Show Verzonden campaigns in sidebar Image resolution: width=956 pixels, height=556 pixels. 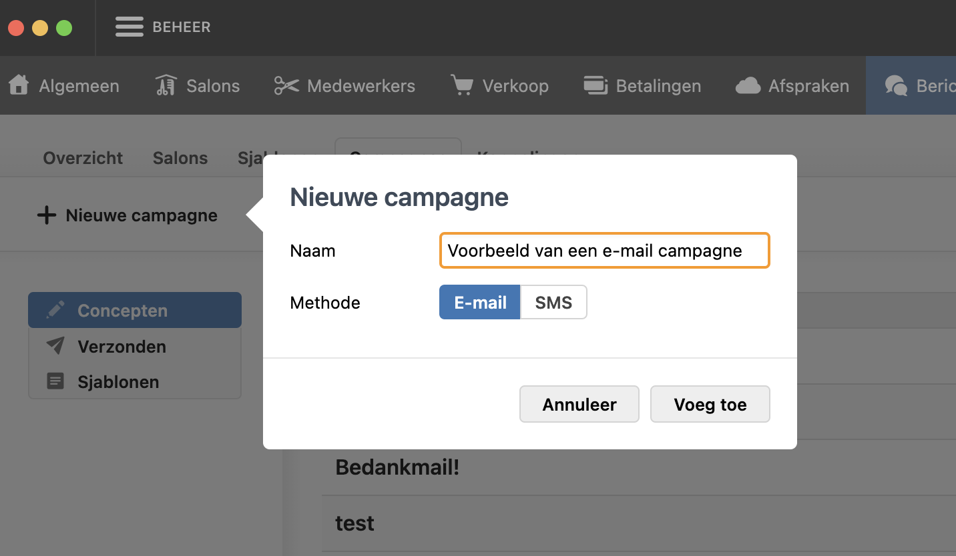click(122, 347)
